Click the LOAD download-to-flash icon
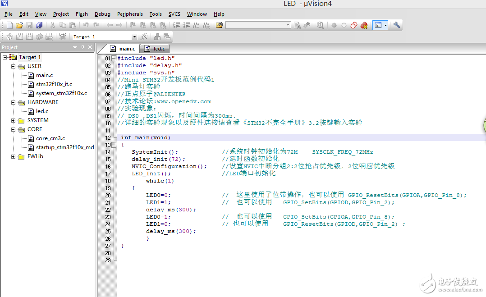 pyautogui.click(x=63, y=37)
